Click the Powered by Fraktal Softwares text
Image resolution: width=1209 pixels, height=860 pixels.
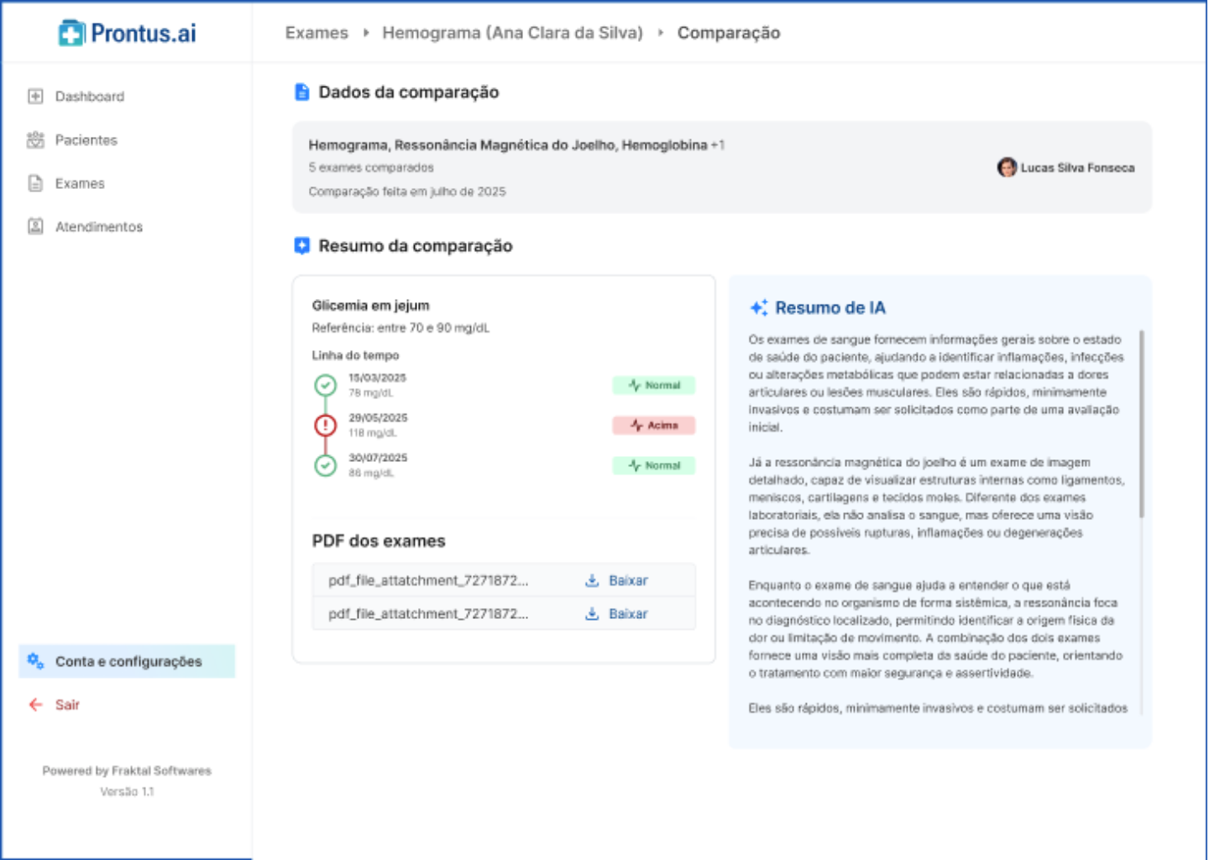[127, 771]
